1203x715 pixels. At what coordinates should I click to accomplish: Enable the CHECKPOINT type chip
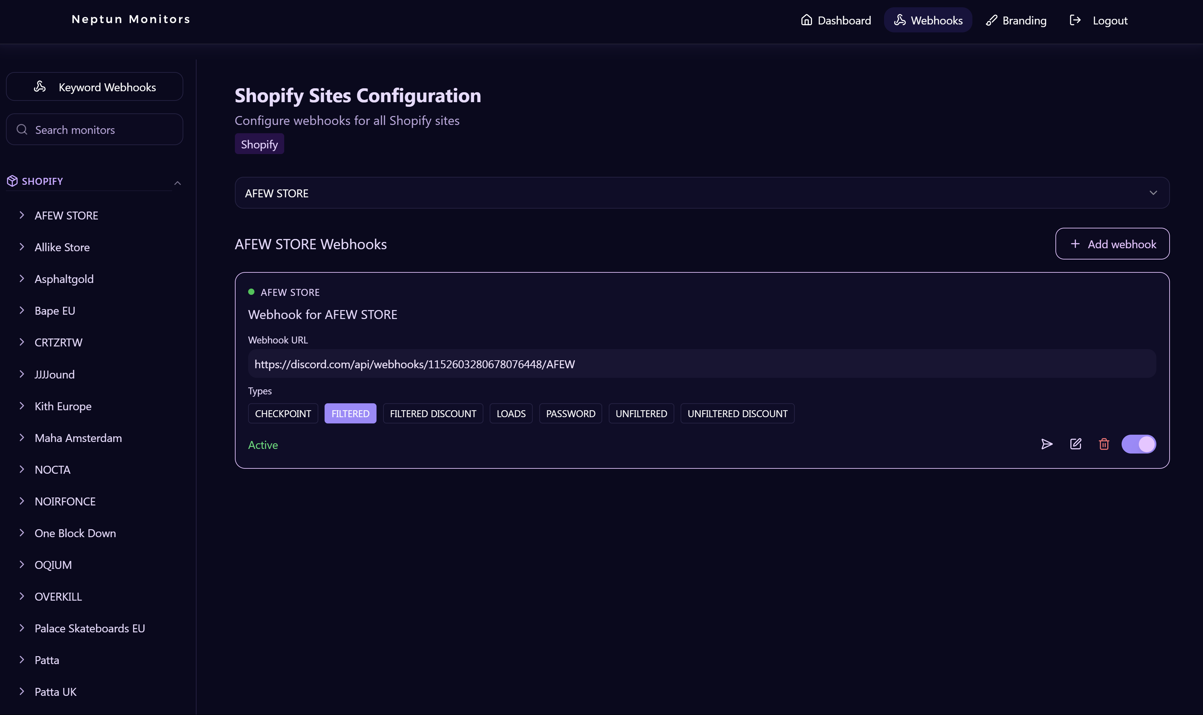pos(283,414)
